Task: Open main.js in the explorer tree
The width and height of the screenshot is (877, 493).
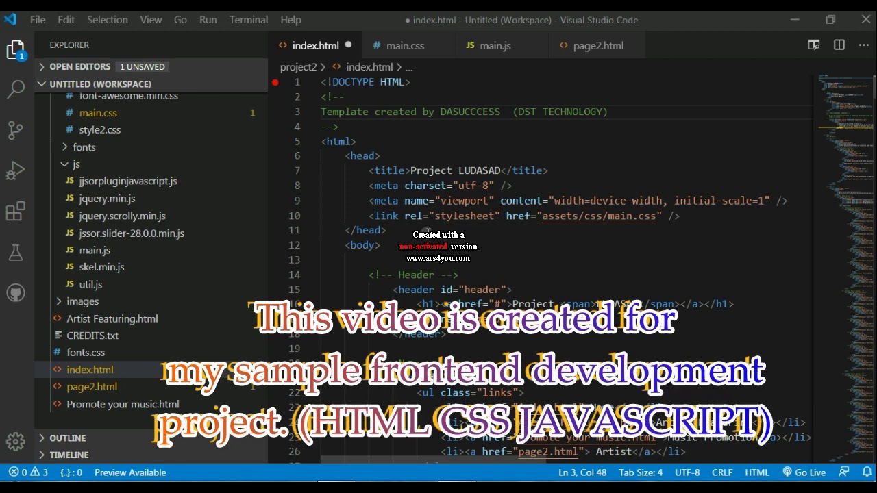Action: [x=95, y=250]
